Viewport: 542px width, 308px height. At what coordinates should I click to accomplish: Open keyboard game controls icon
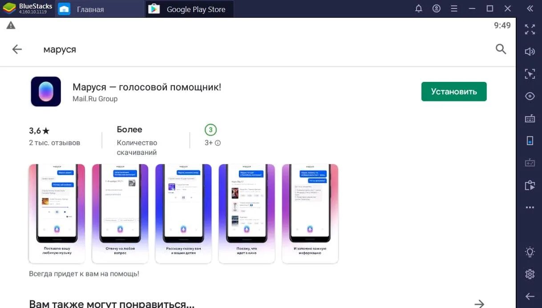530,118
